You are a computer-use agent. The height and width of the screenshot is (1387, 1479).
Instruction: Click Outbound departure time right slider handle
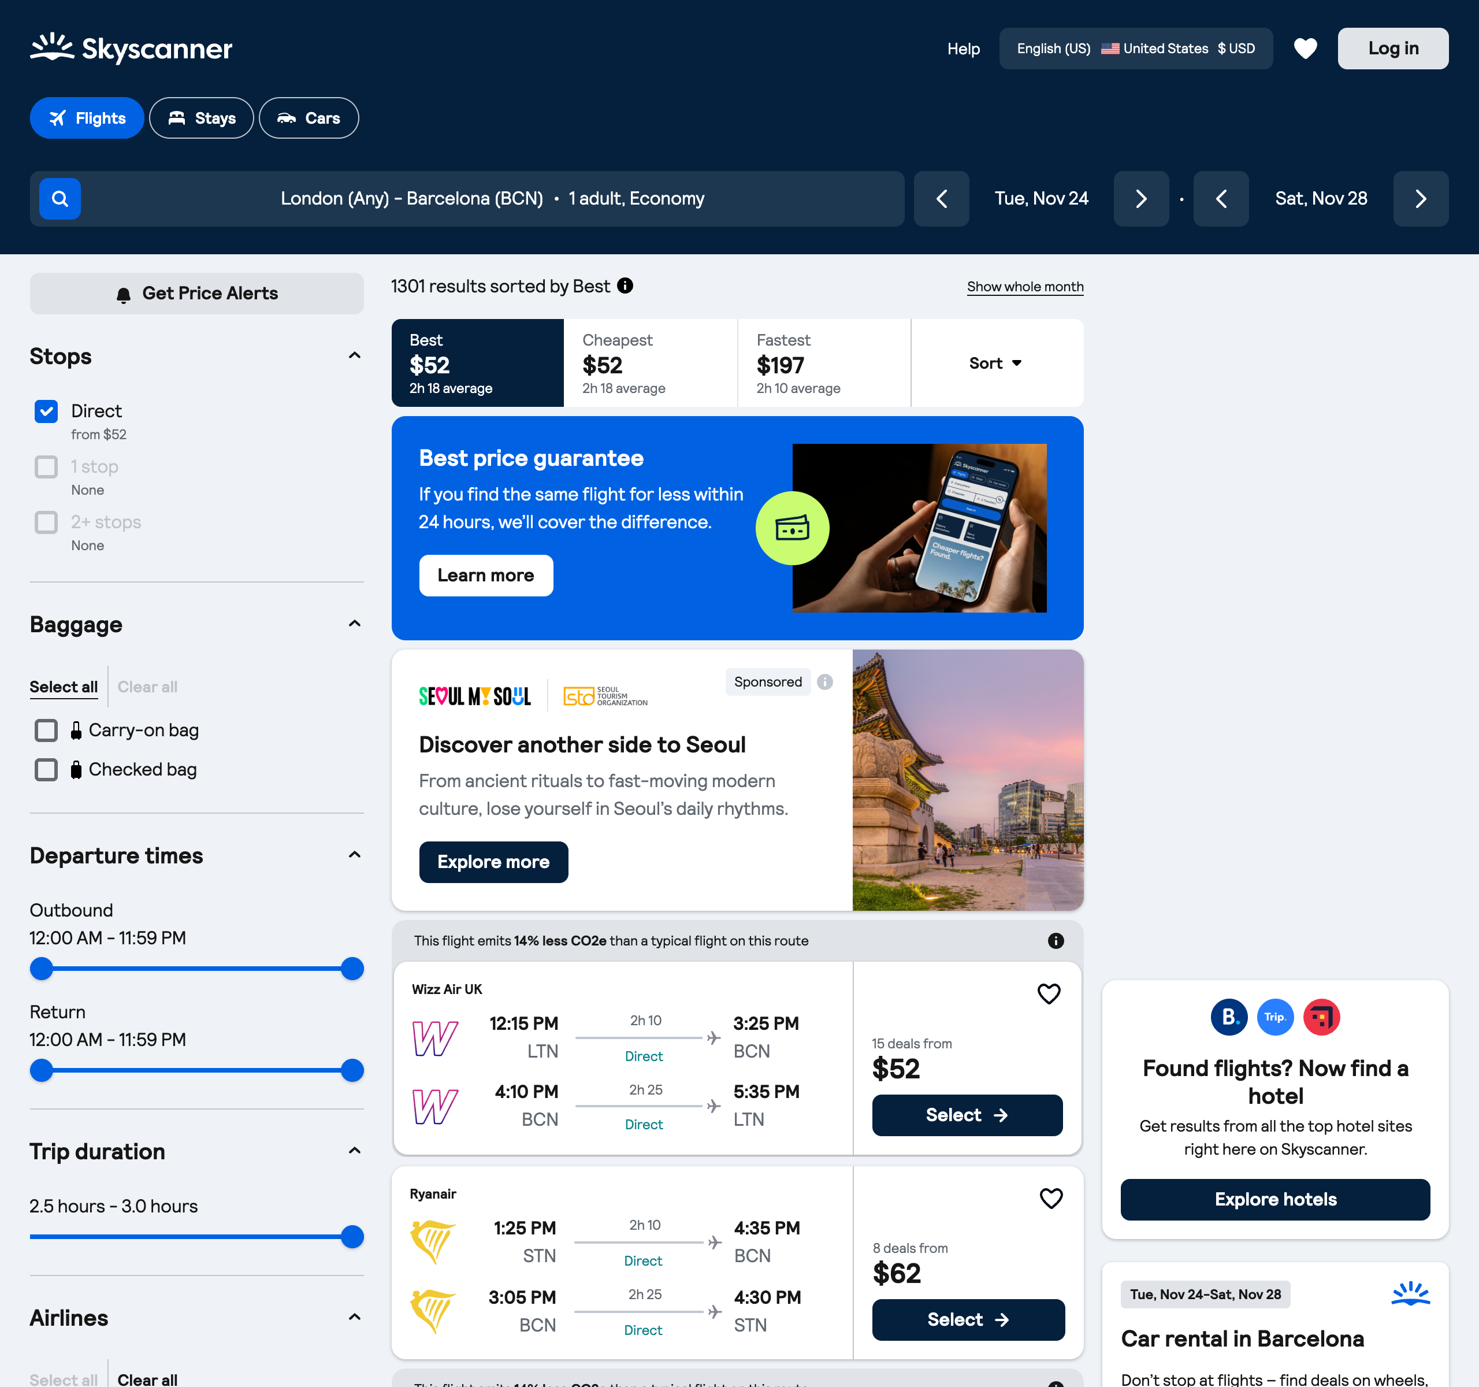352,969
